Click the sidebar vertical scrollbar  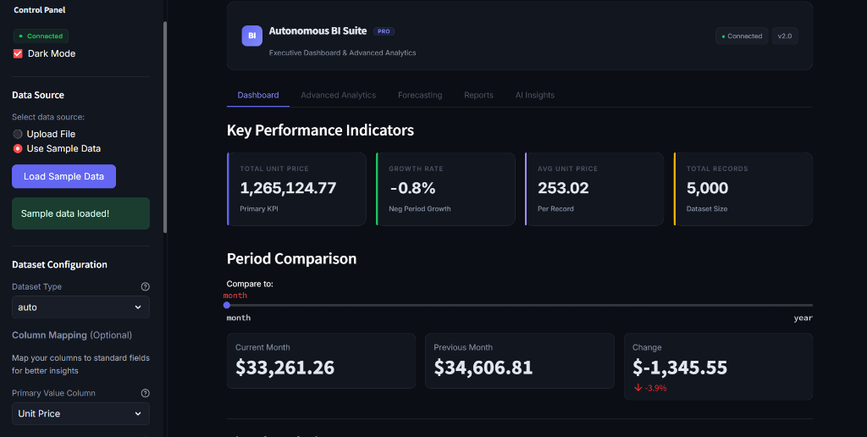(165, 127)
